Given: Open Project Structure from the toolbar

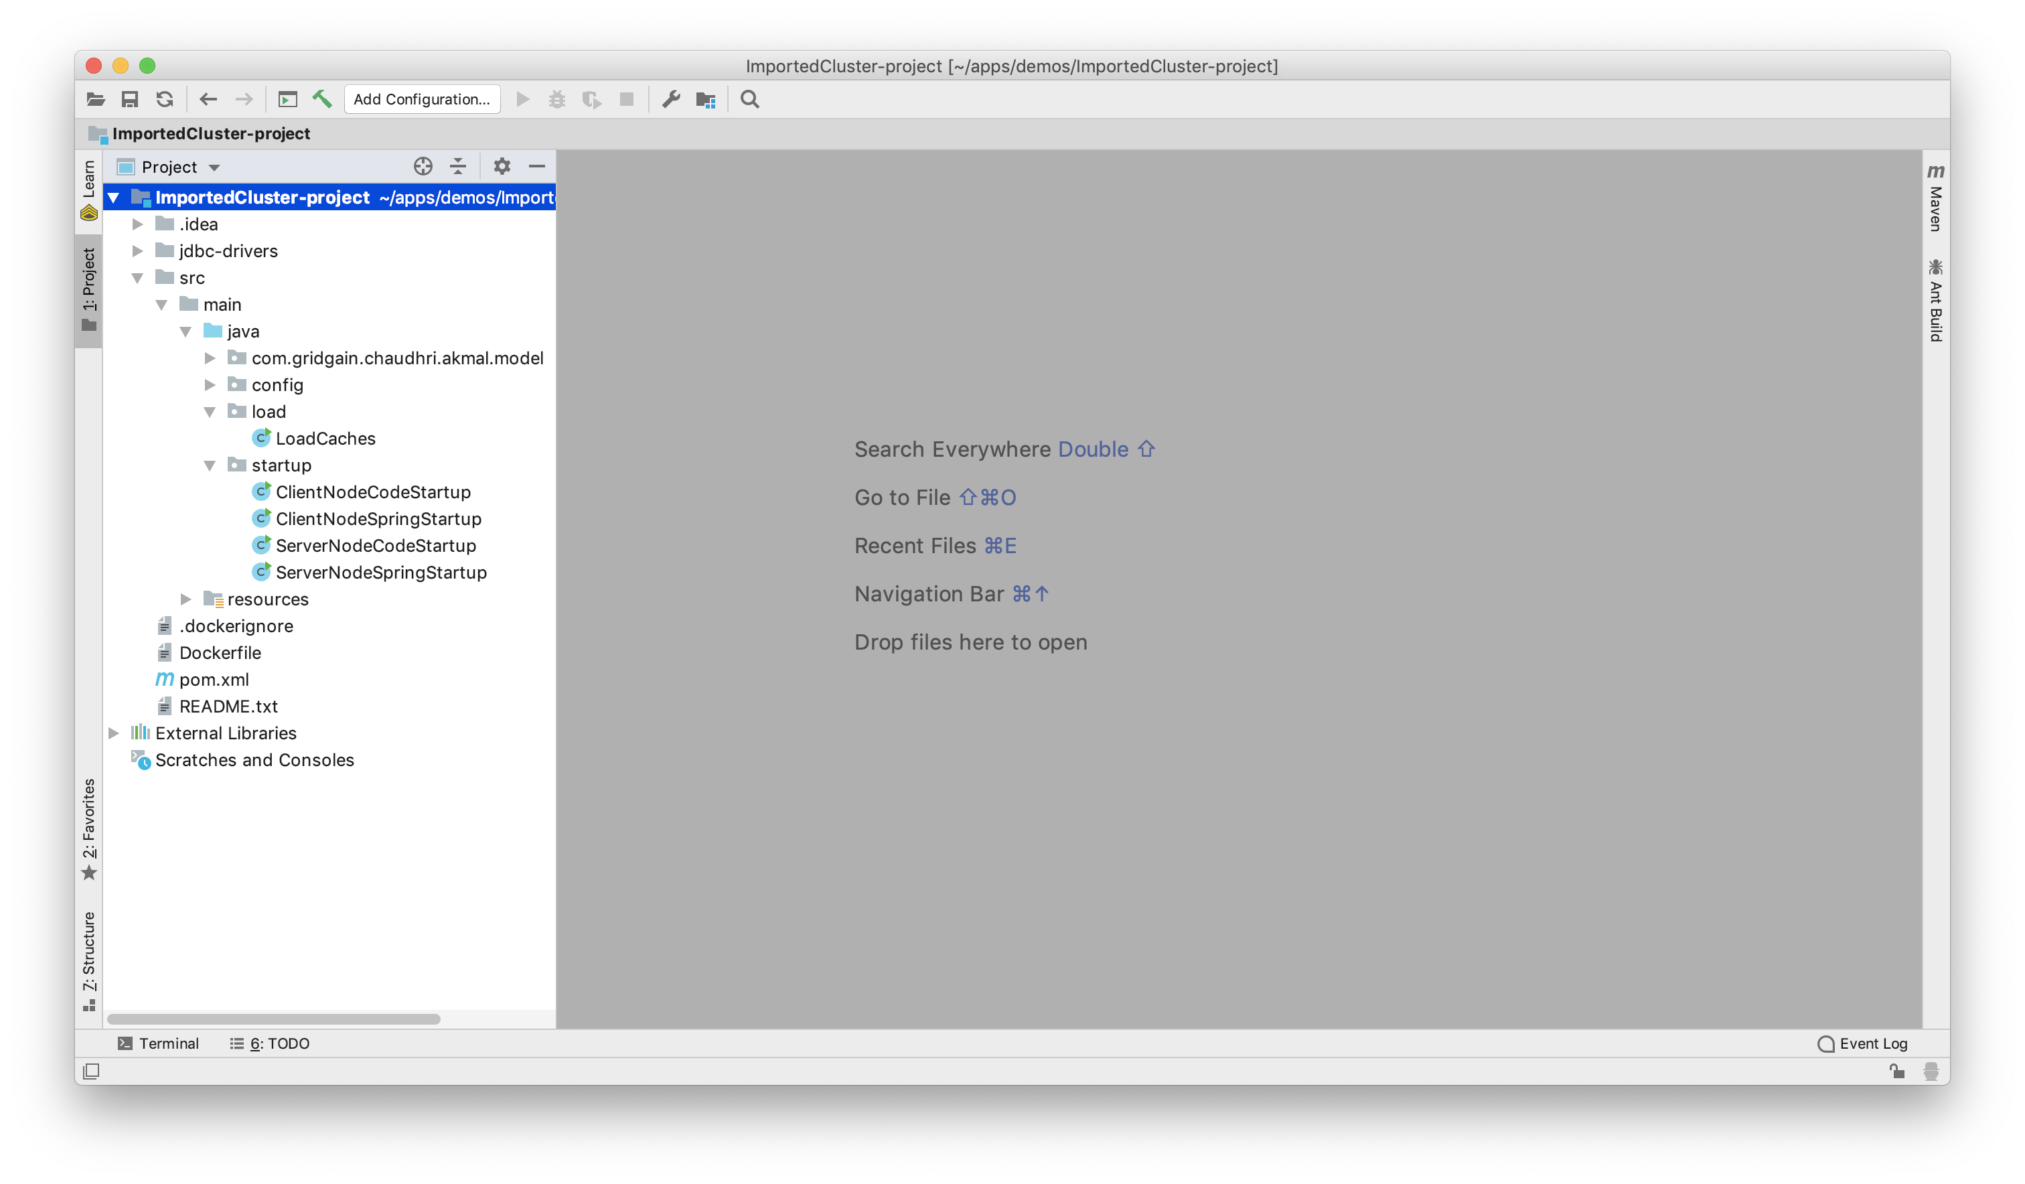Looking at the screenshot, I should click(706, 99).
